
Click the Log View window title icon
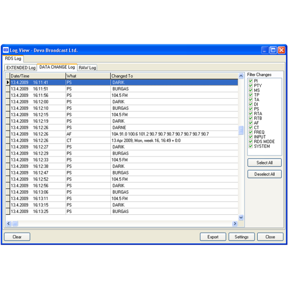pyautogui.click(x=6, y=50)
